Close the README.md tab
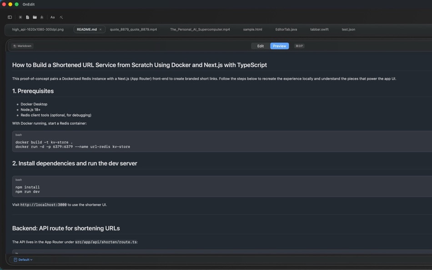432x270 pixels. [x=100, y=30]
